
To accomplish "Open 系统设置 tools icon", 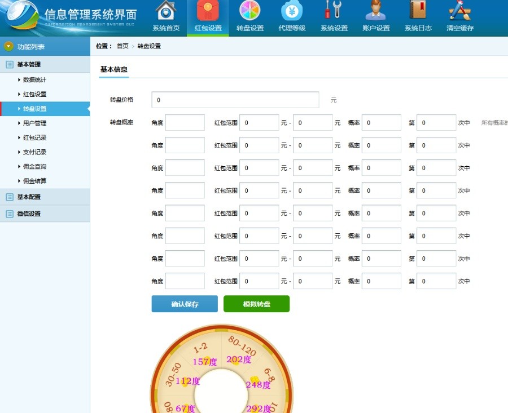I will point(334,11).
